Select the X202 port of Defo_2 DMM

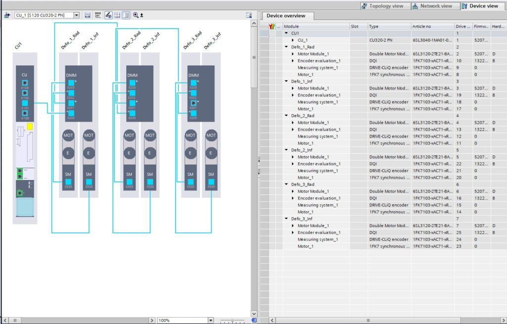(x=132, y=93)
